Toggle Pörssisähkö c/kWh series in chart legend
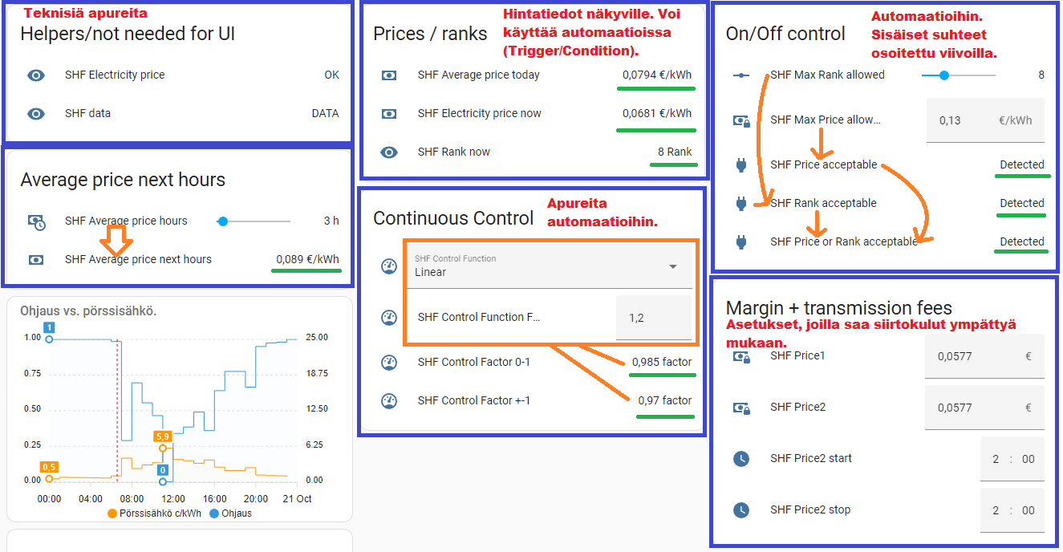Image resolution: width=1063 pixels, height=552 pixels. pyautogui.click(x=156, y=513)
